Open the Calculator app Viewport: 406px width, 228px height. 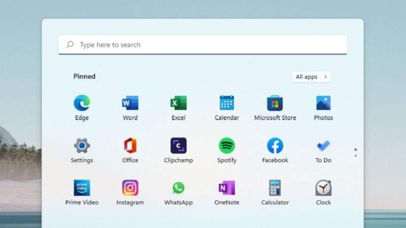coord(275,188)
